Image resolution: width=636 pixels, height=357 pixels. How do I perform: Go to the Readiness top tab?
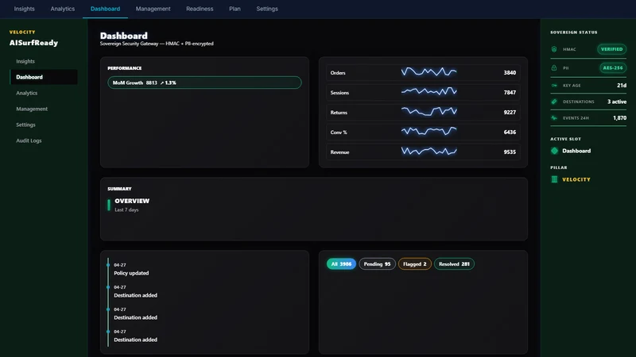pos(200,9)
